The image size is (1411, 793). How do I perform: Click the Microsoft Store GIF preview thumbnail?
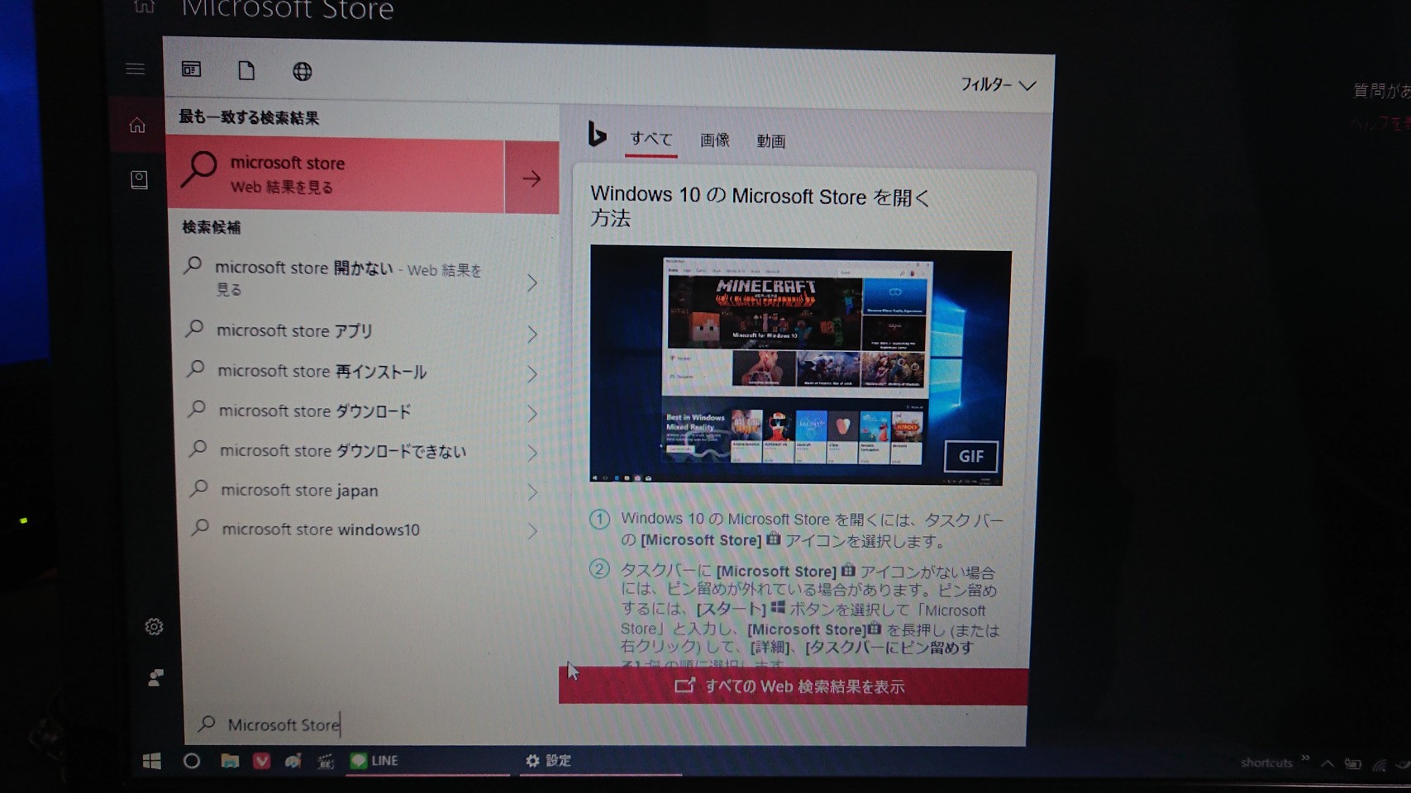click(799, 366)
